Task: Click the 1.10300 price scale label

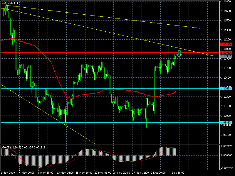Action: 226,97
